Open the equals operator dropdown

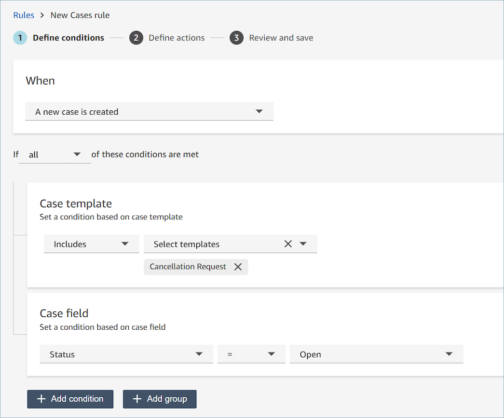251,354
